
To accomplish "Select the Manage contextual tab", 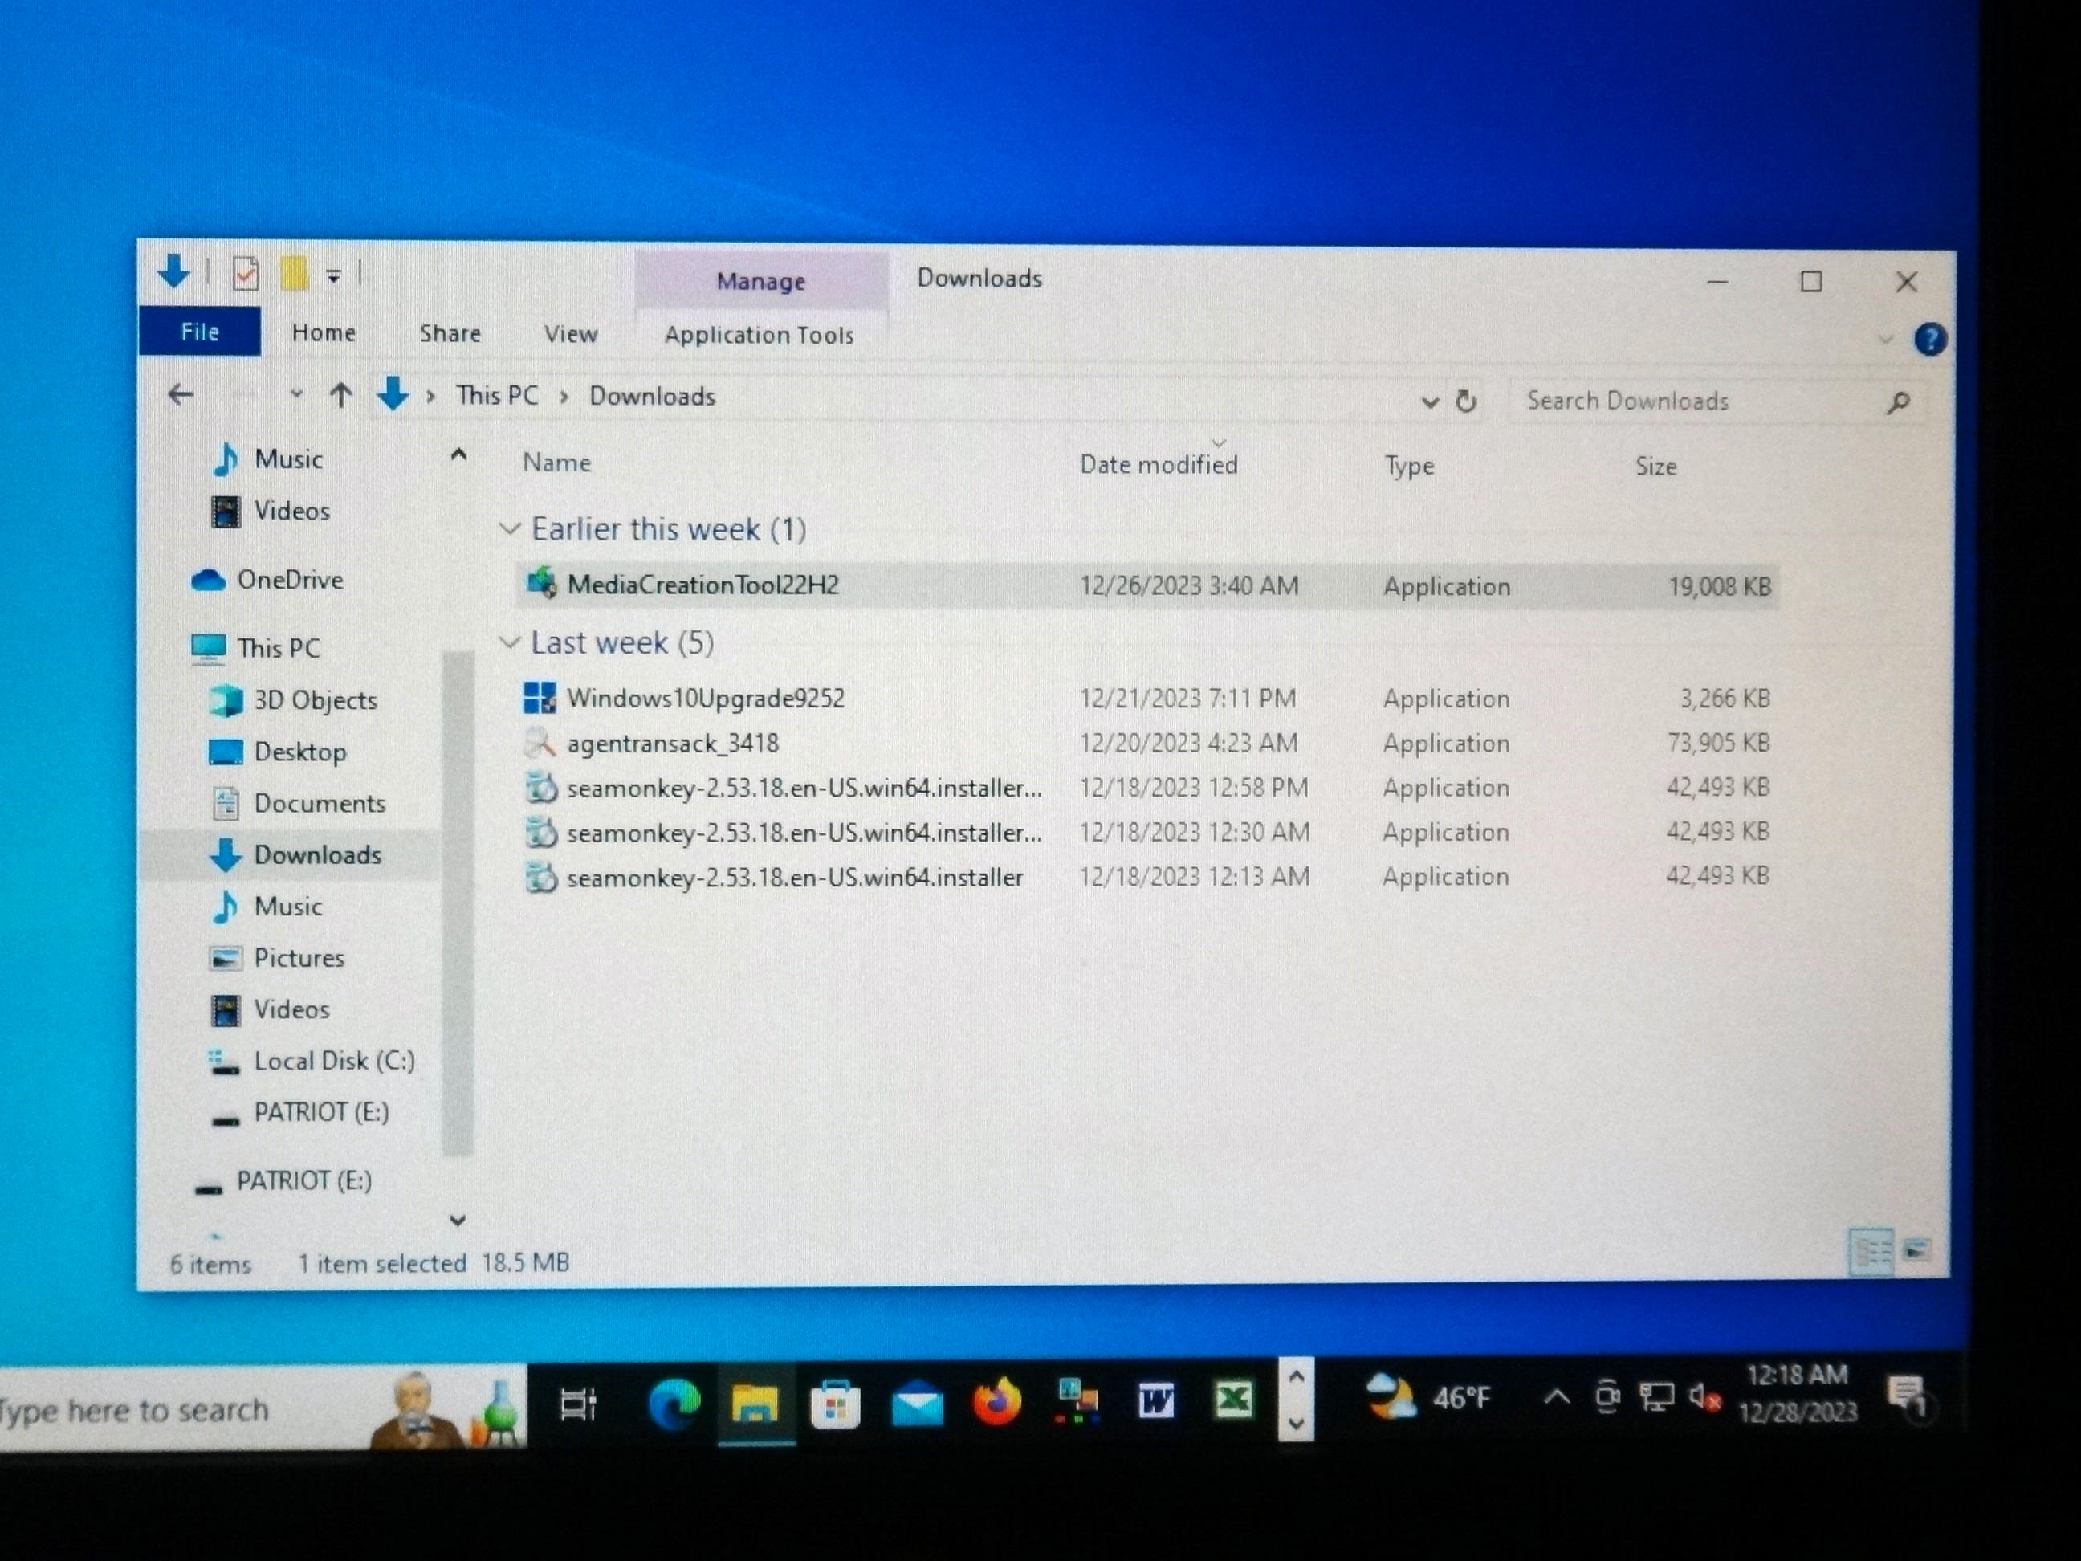I will point(761,280).
